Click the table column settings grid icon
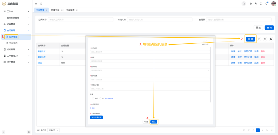278x135 pixels. click(x=271, y=39)
